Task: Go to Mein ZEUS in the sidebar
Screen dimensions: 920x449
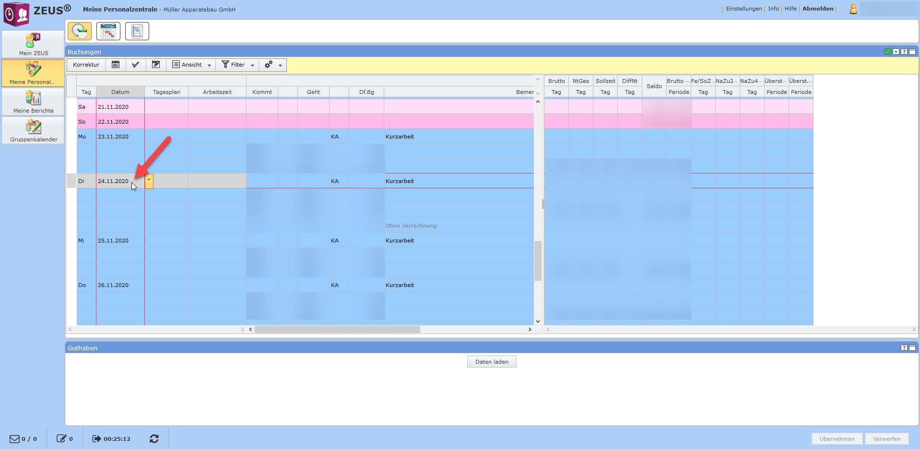Action: [33, 44]
